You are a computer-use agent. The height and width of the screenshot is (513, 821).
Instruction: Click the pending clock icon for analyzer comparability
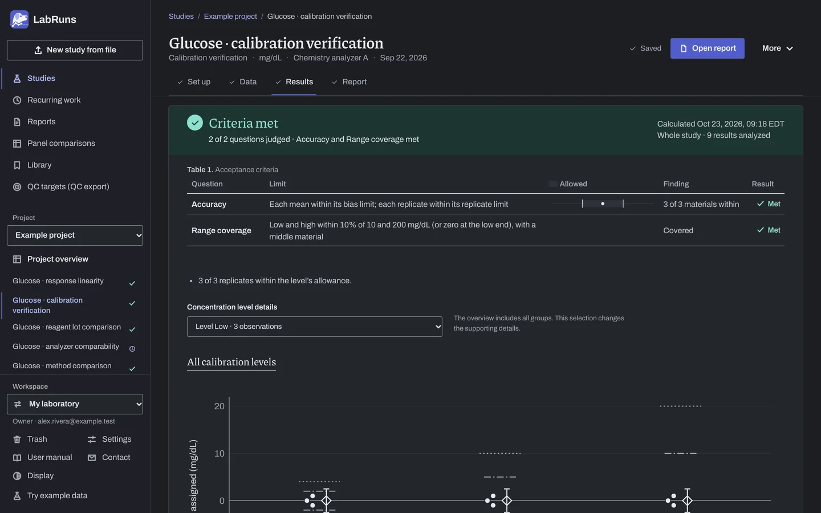click(132, 349)
